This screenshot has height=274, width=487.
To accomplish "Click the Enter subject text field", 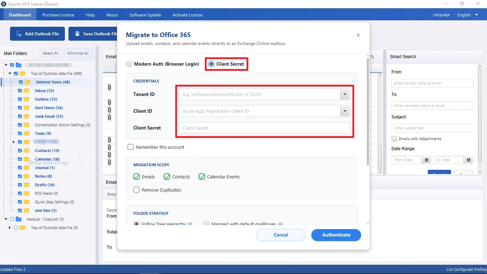I will point(432,128).
